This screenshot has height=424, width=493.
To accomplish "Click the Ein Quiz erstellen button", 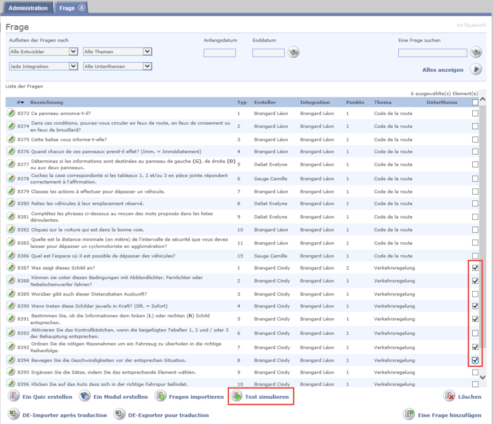I will pos(40,397).
